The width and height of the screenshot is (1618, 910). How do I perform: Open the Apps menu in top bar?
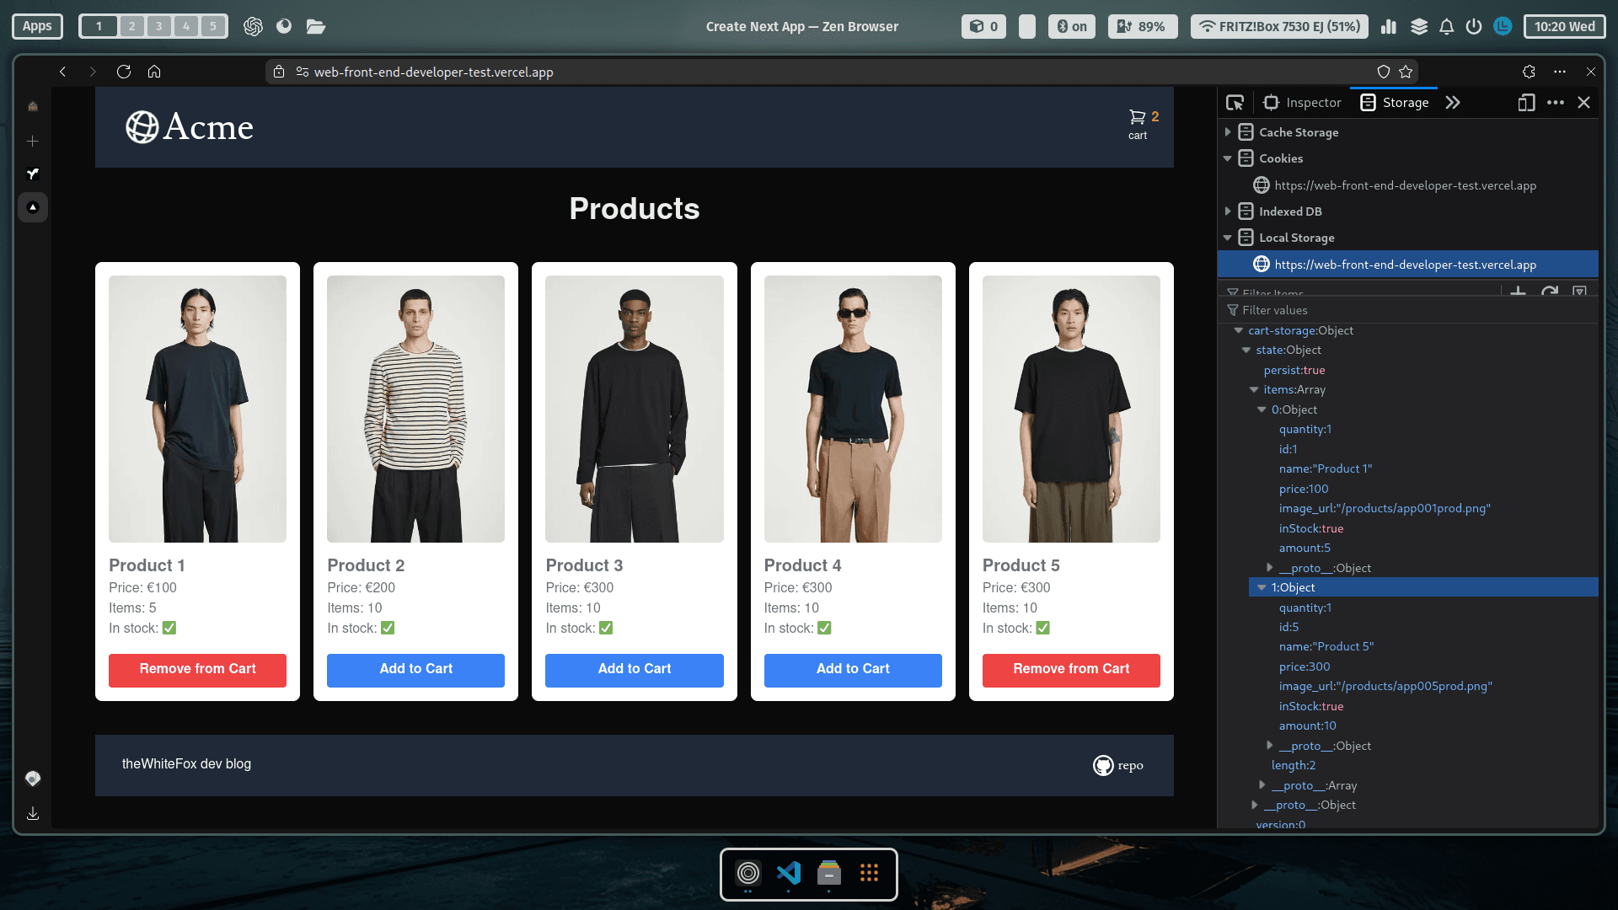click(37, 26)
